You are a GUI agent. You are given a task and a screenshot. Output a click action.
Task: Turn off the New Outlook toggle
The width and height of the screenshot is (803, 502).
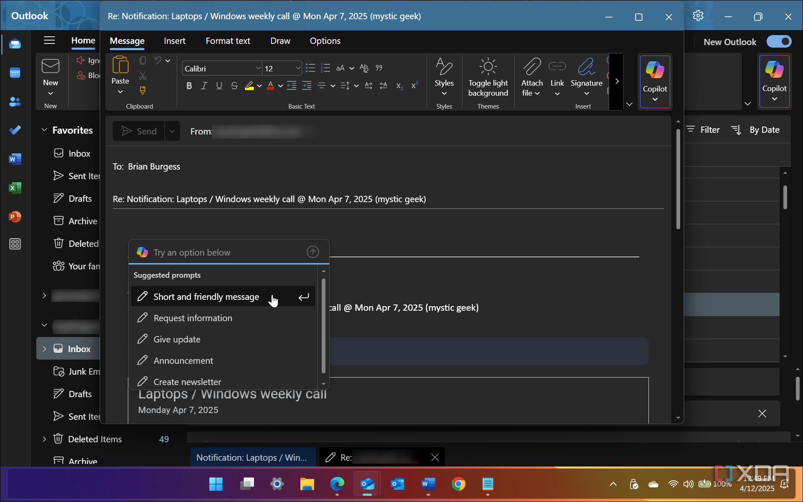(778, 42)
